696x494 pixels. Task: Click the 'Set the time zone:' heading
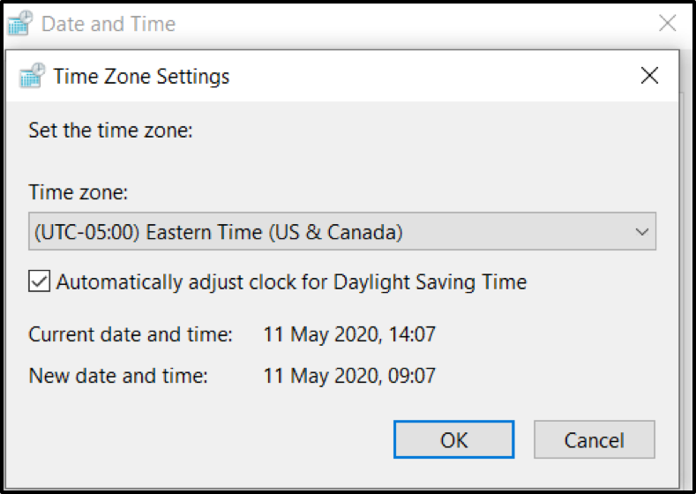point(110,131)
